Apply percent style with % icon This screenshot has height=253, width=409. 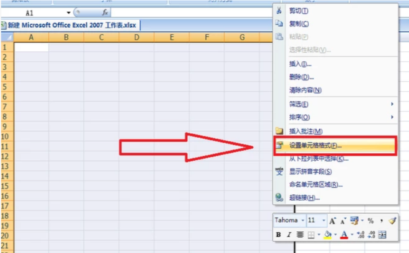click(x=371, y=221)
